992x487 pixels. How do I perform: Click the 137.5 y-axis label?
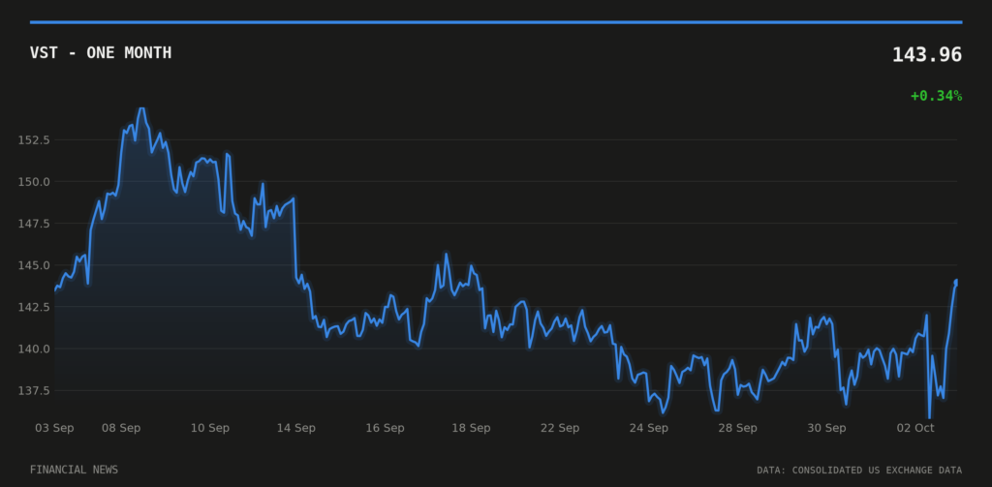34,391
